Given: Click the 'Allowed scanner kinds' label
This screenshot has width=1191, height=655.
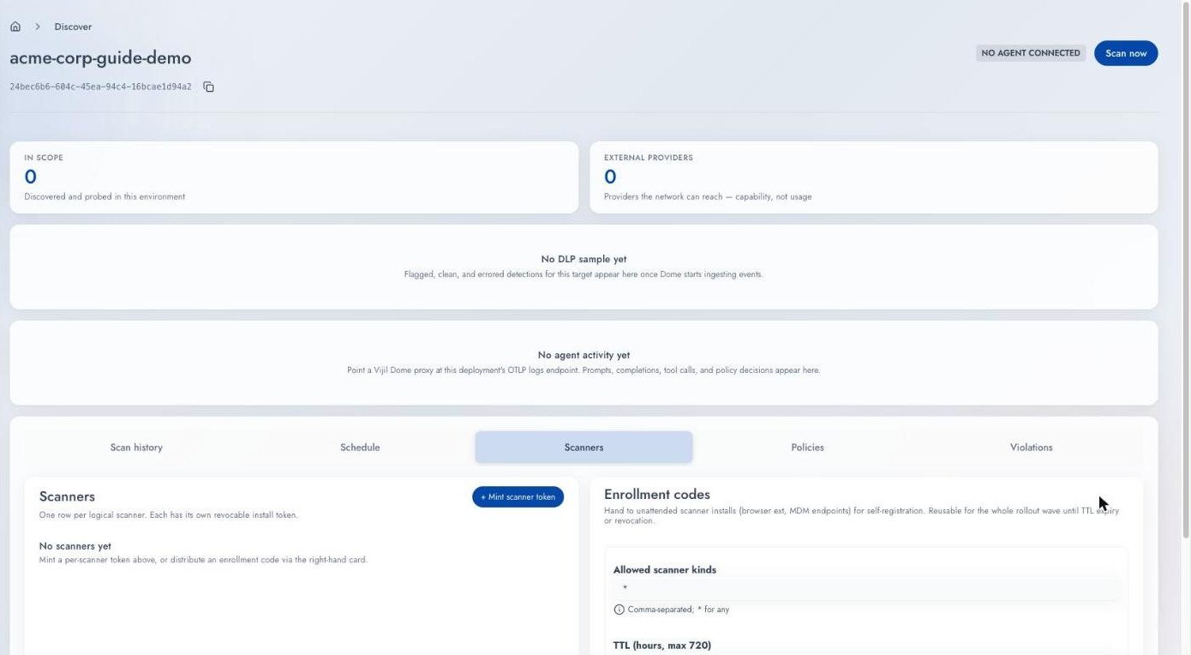Looking at the screenshot, I should 665,569.
